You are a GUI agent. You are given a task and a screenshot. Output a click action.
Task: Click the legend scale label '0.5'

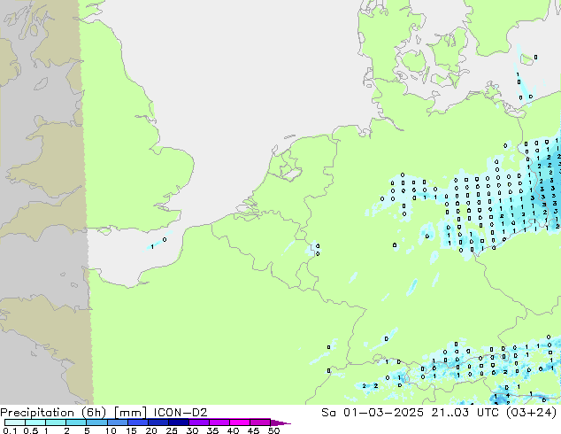click(30, 430)
